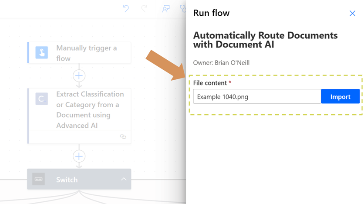Select the Switch action card title
Image resolution: width=364 pixels, height=204 pixels.
tap(67, 180)
